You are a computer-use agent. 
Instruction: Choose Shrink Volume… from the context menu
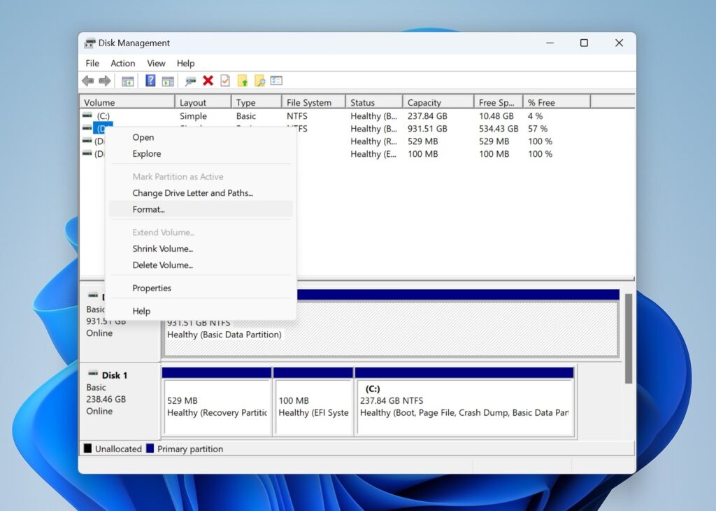click(162, 248)
